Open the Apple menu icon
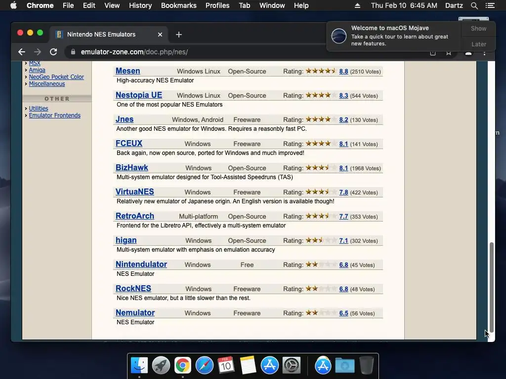Viewport: 506px width, 379px height. tap(13, 5)
